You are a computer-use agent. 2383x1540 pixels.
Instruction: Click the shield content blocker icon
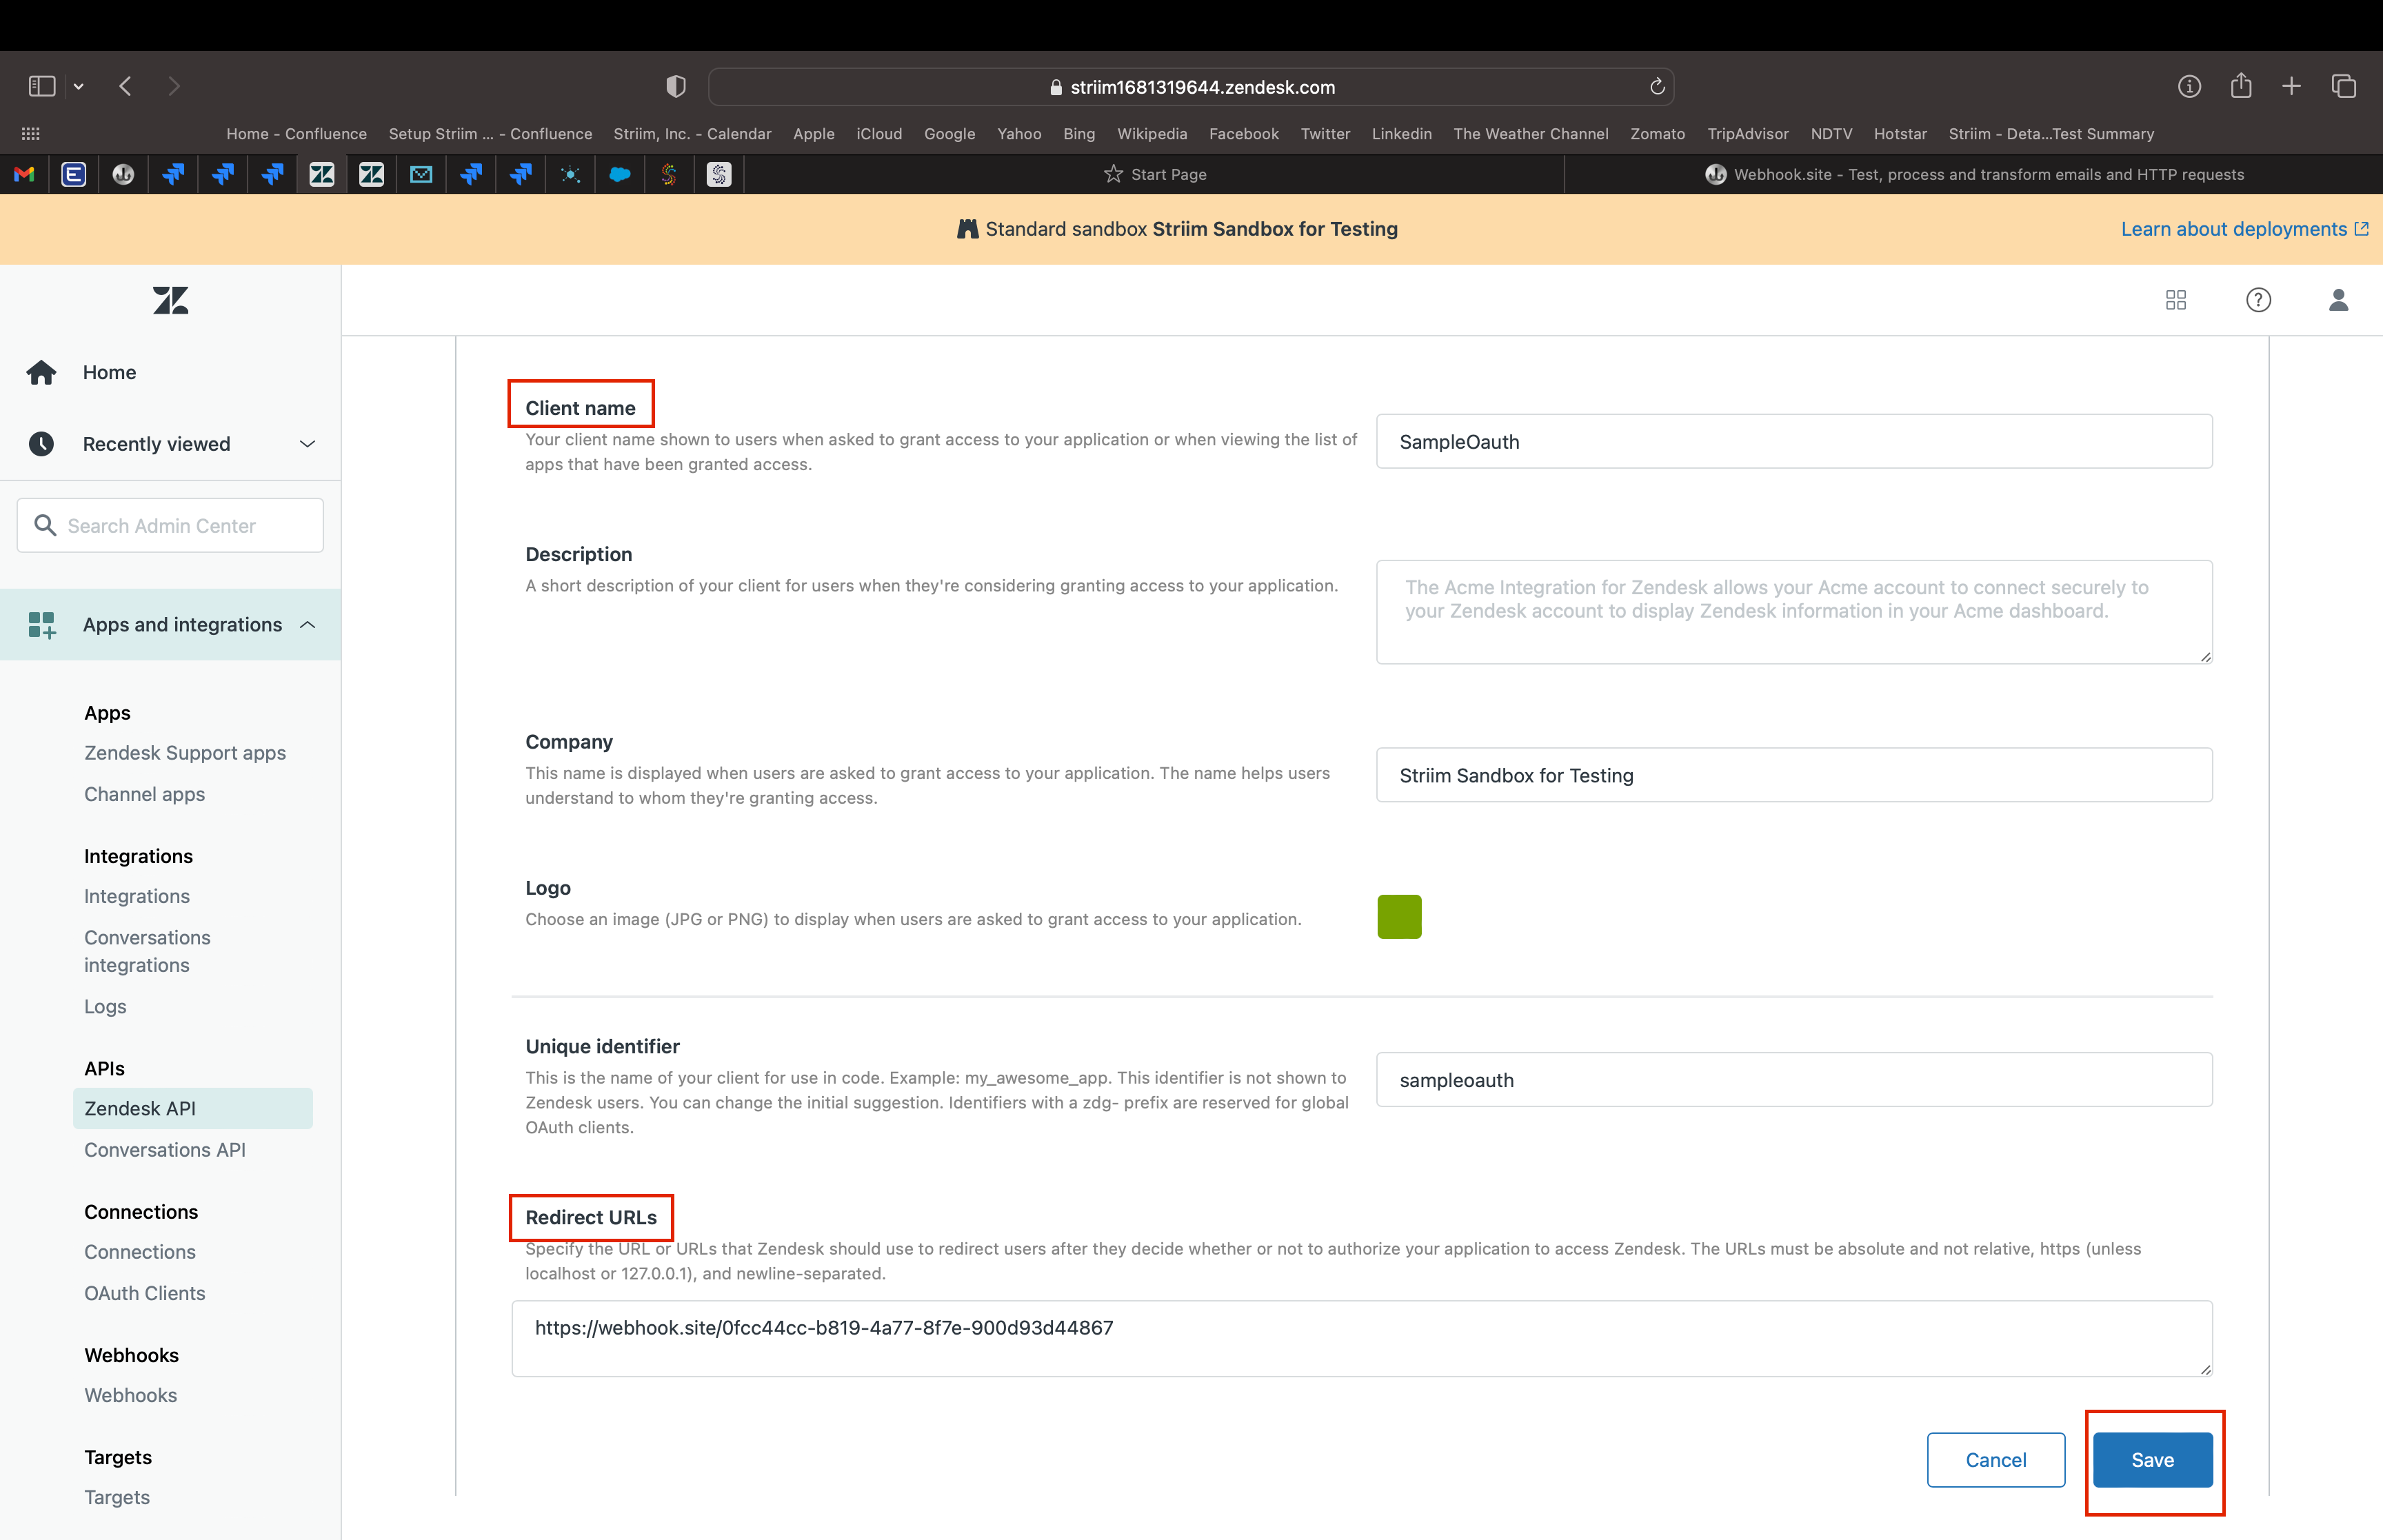pyautogui.click(x=675, y=86)
